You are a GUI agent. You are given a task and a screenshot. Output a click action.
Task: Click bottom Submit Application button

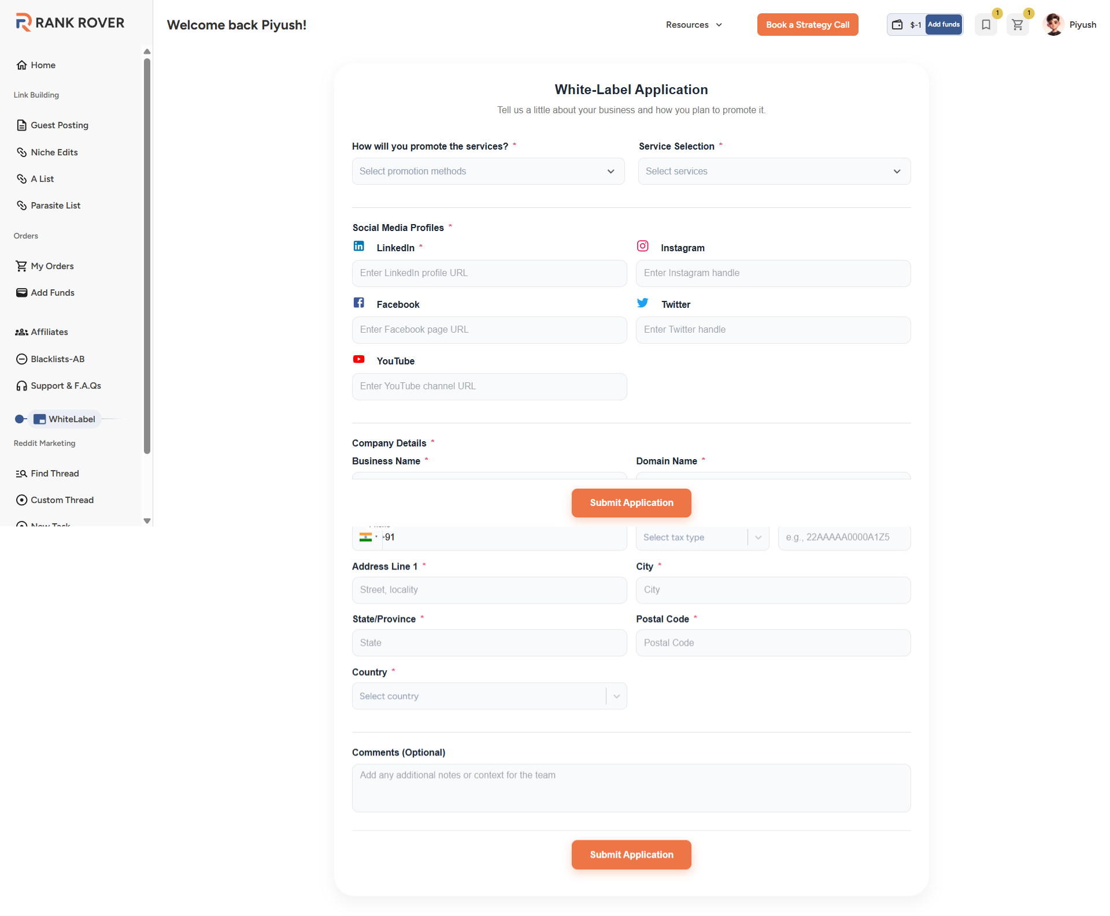click(x=631, y=855)
